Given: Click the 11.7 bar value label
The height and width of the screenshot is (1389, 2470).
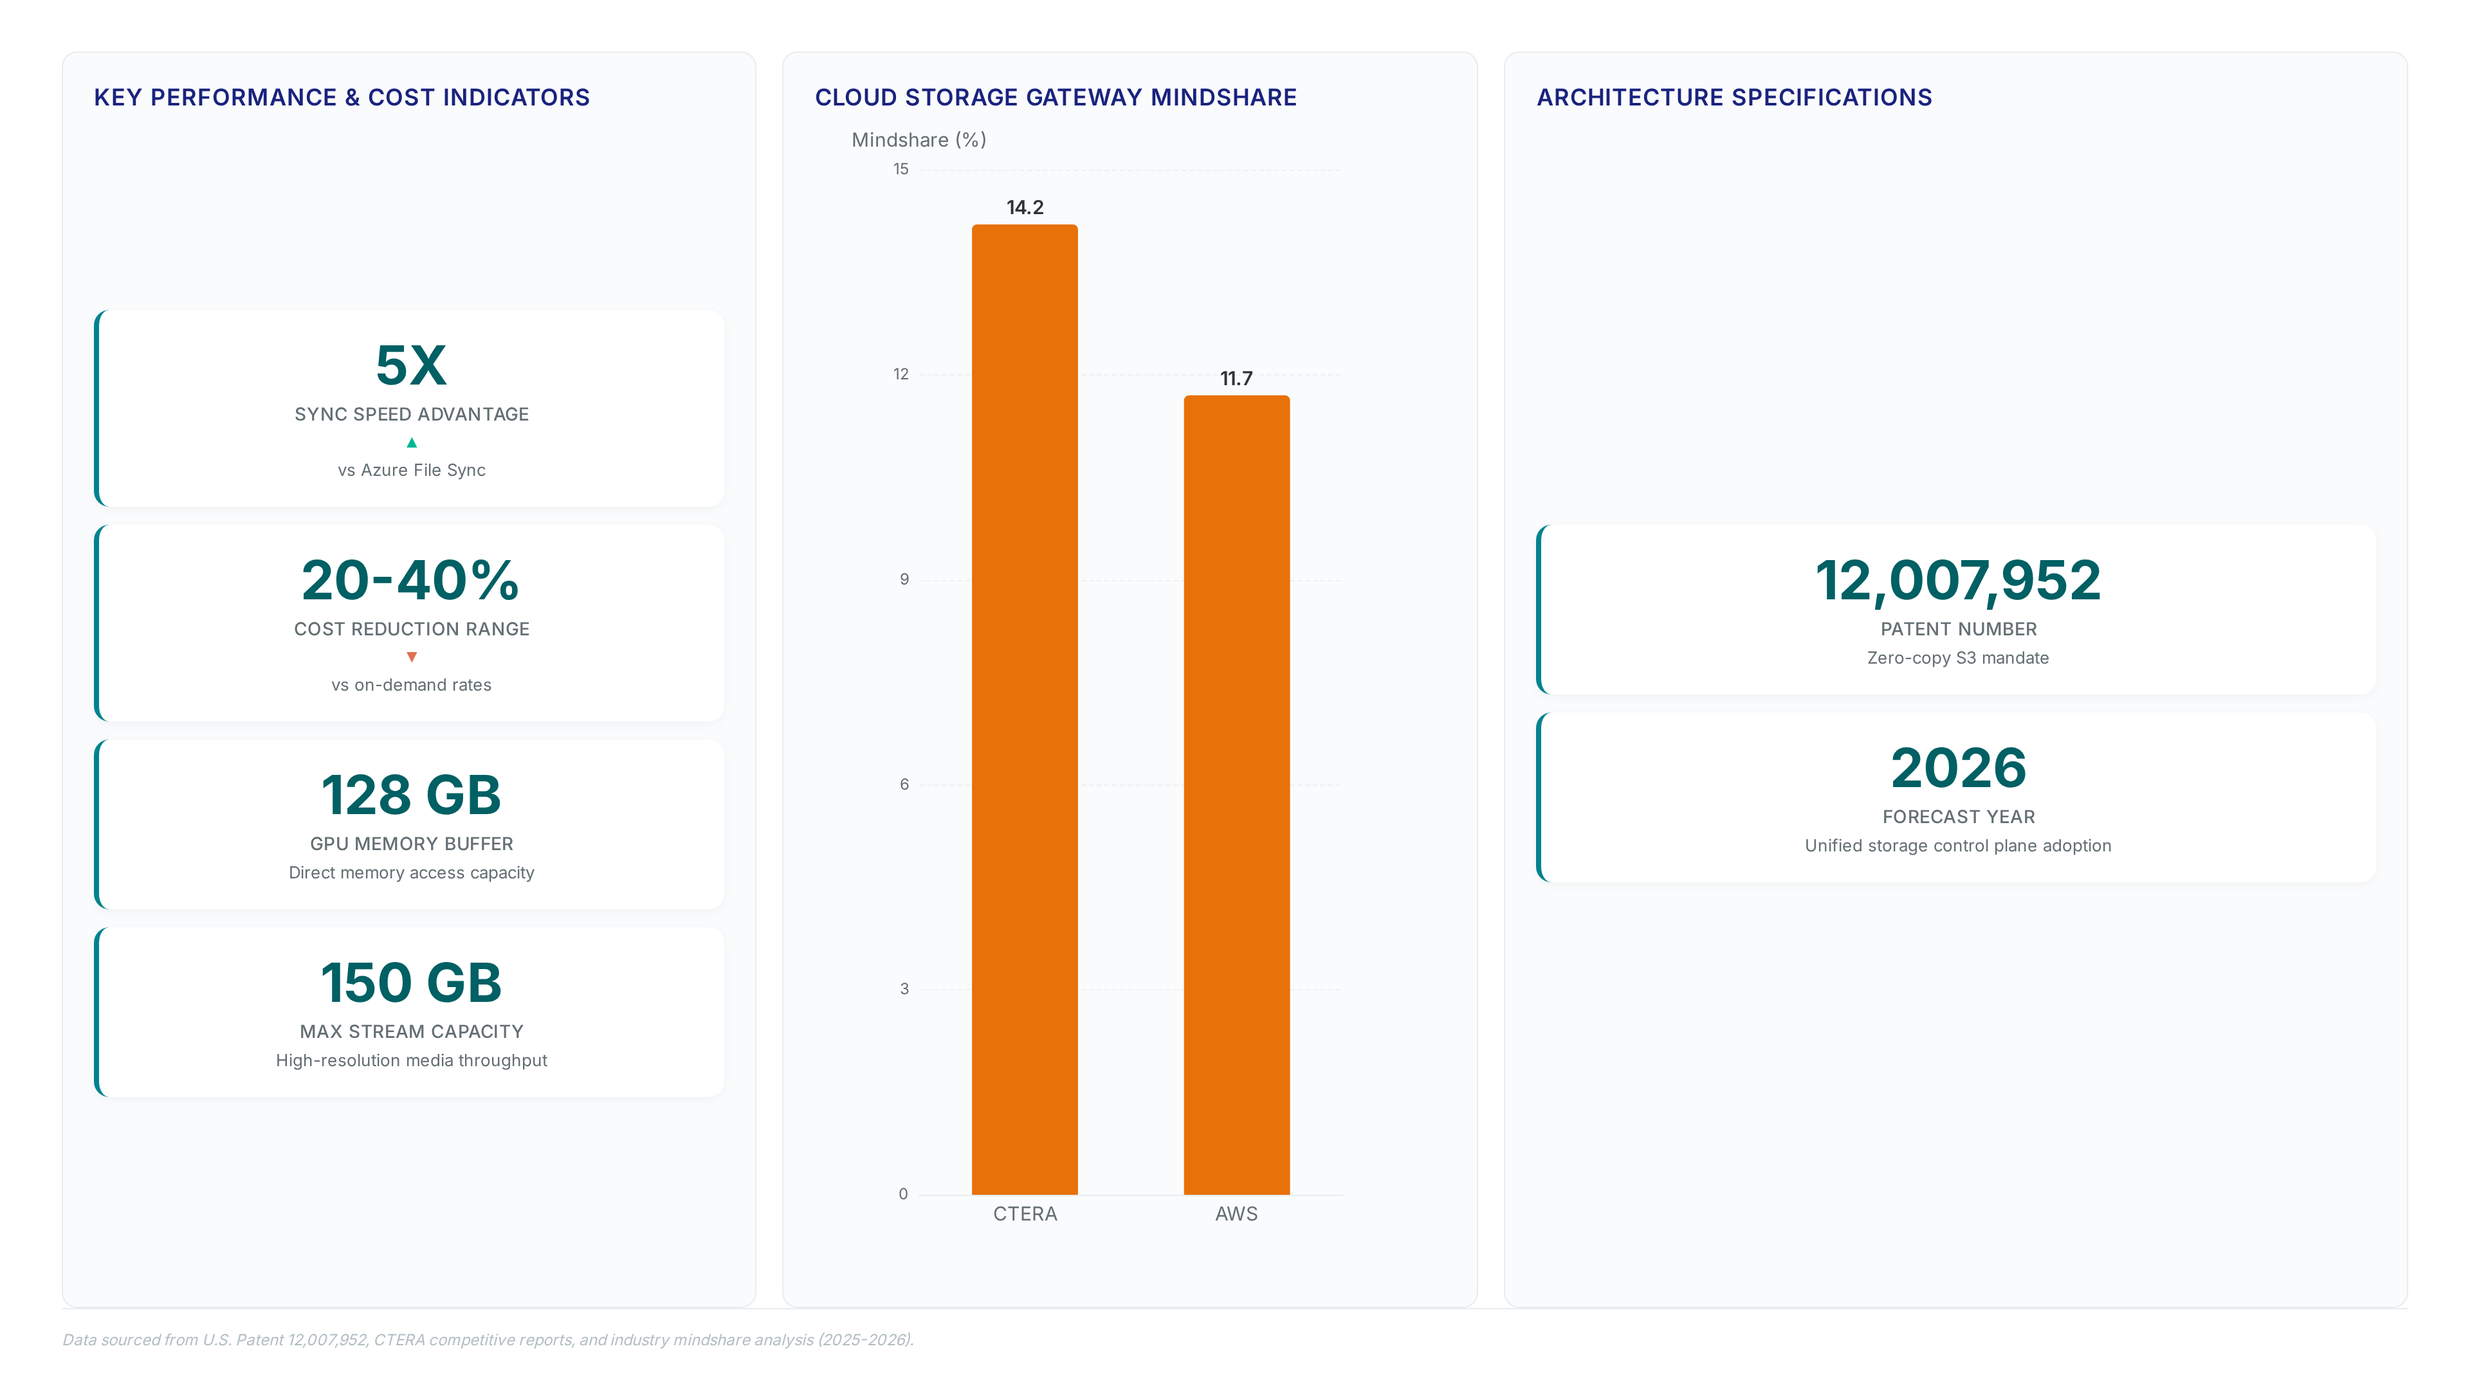Looking at the screenshot, I should (1237, 379).
